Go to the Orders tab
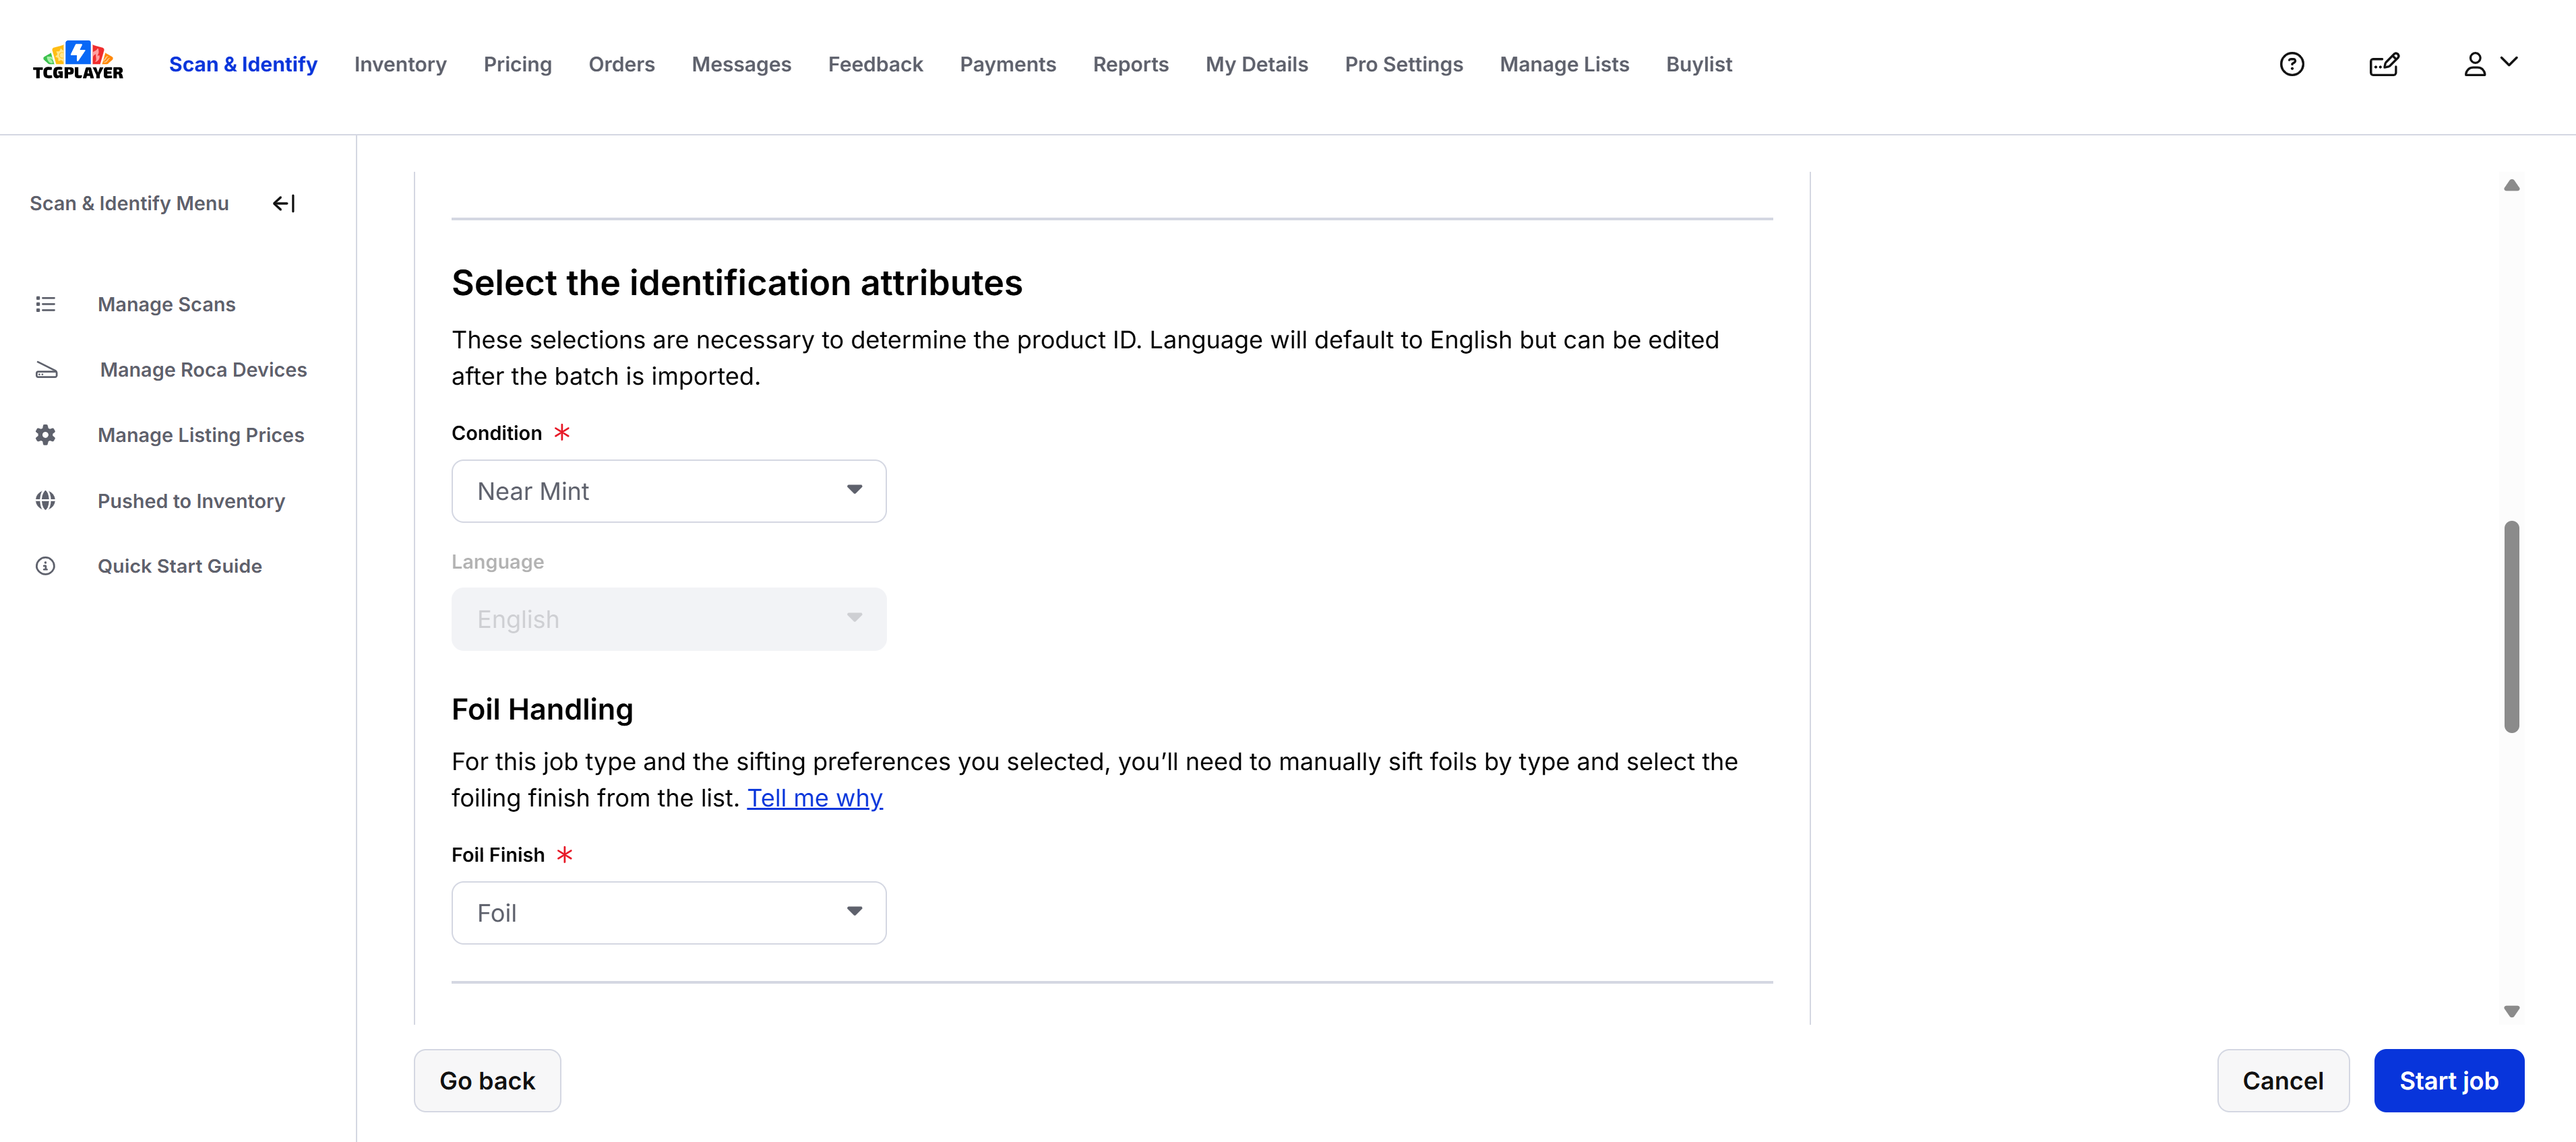This screenshot has height=1142, width=2576. pos(621,64)
